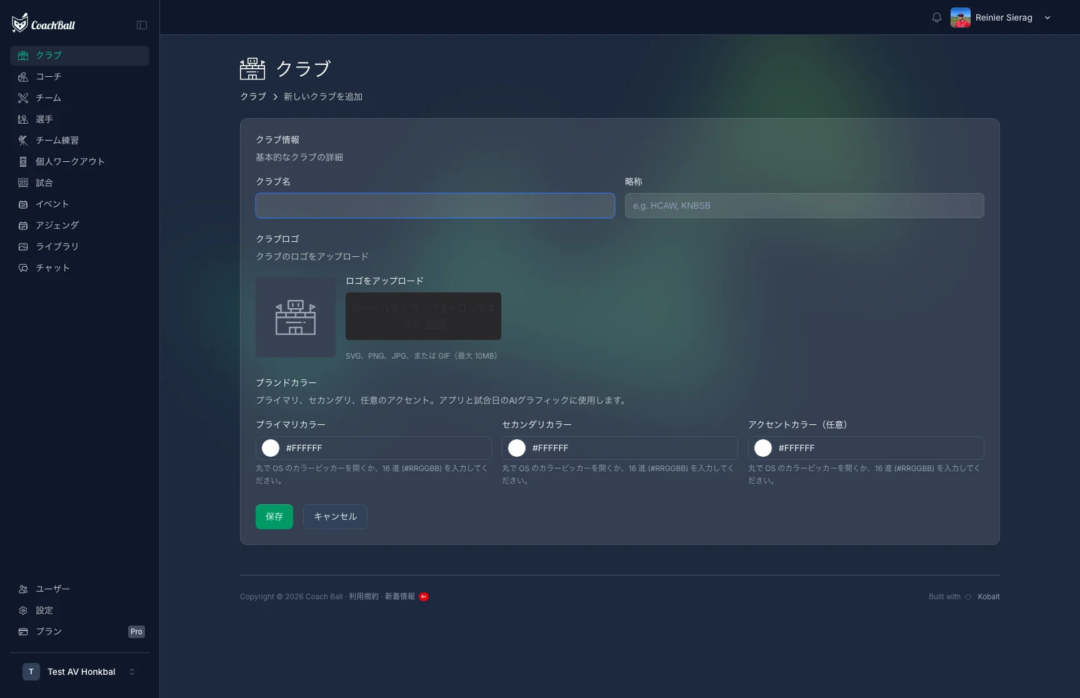The image size is (1080, 698).
Task: Click Reinier Sierag profile avatar
Action: (960, 17)
